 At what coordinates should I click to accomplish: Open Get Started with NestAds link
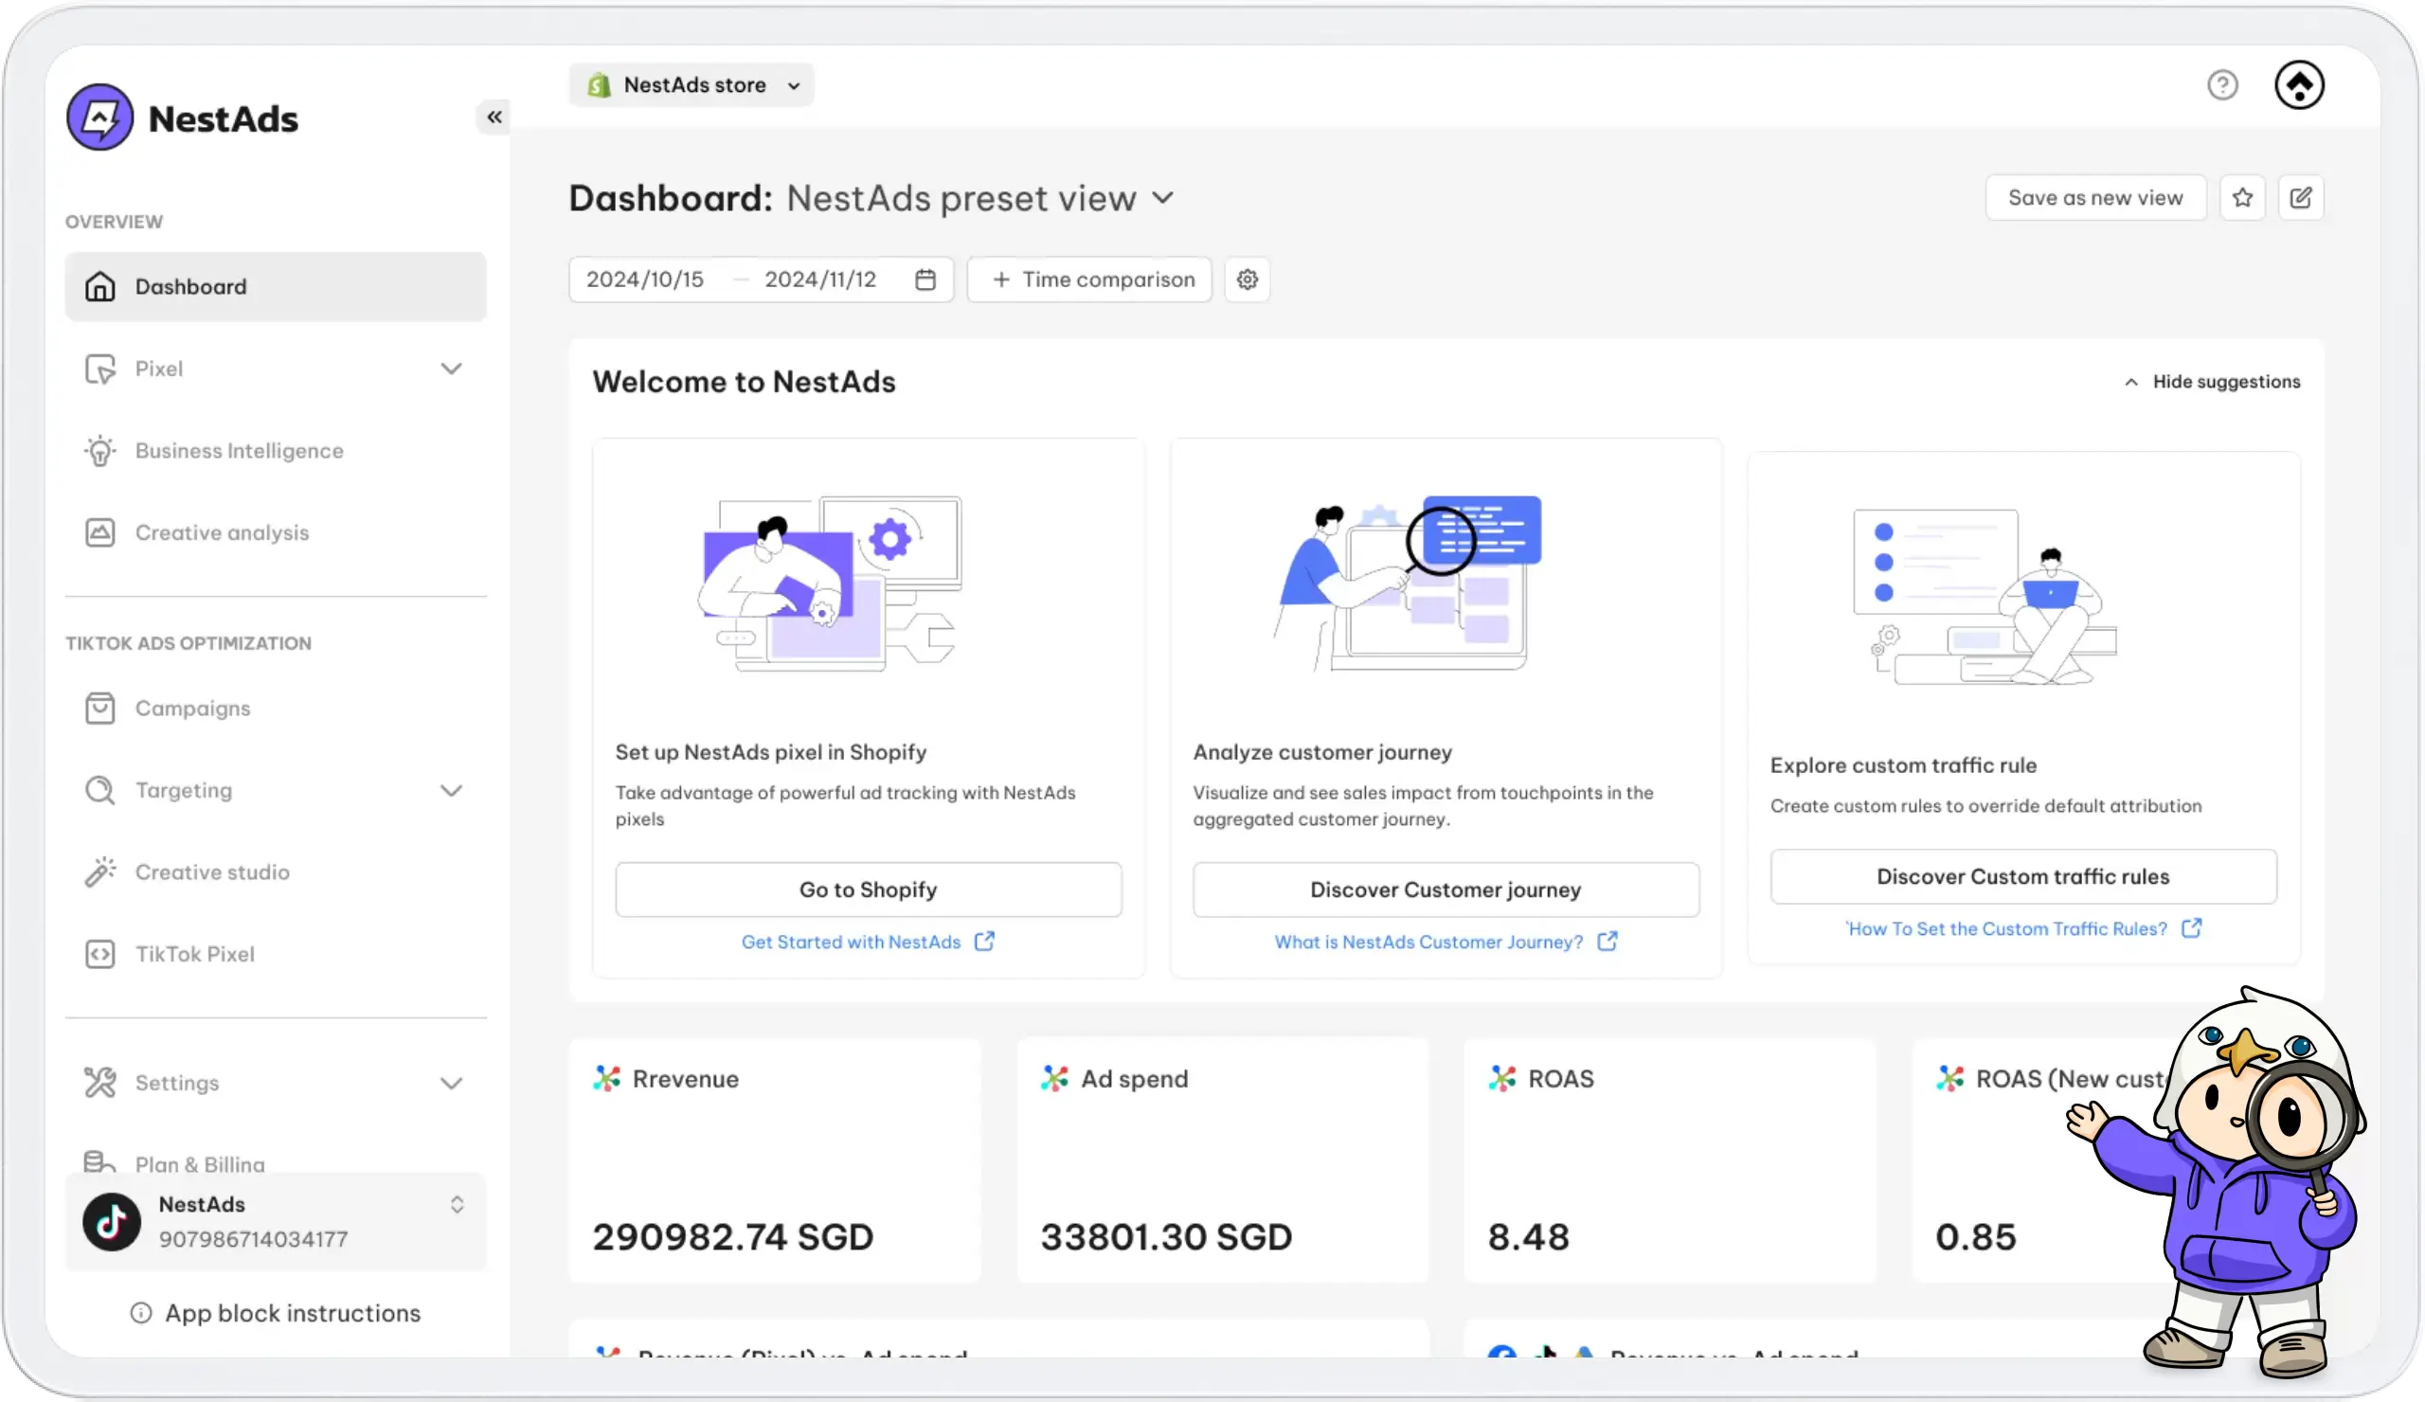coord(851,941)
